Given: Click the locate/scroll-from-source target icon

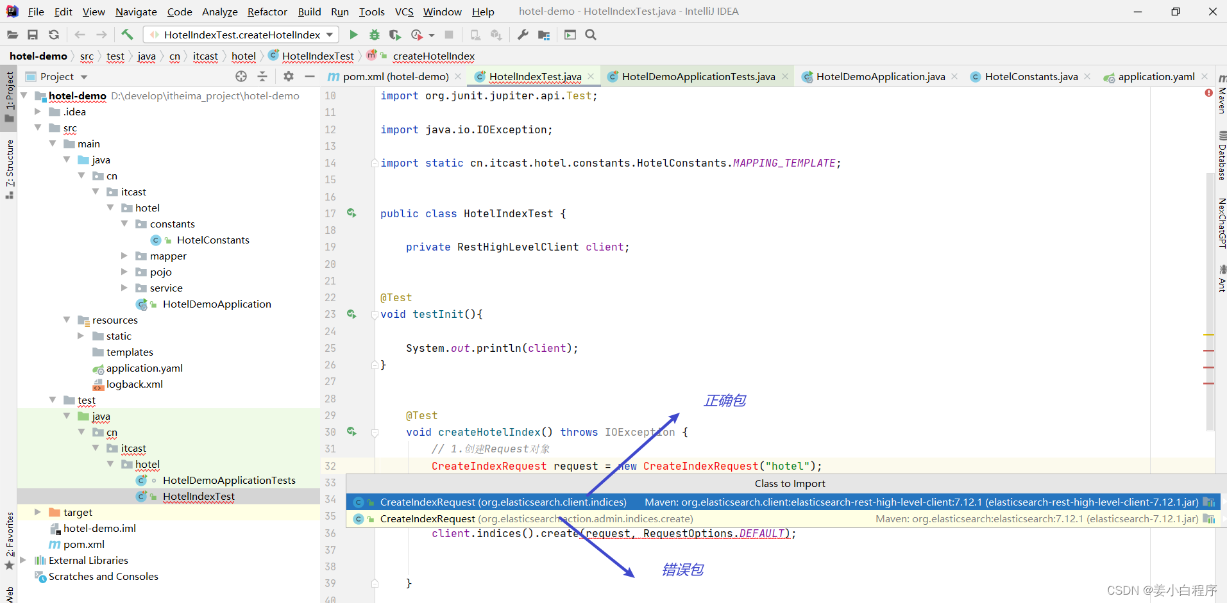Looking at the screenshot, I should (x=241, y=76).
